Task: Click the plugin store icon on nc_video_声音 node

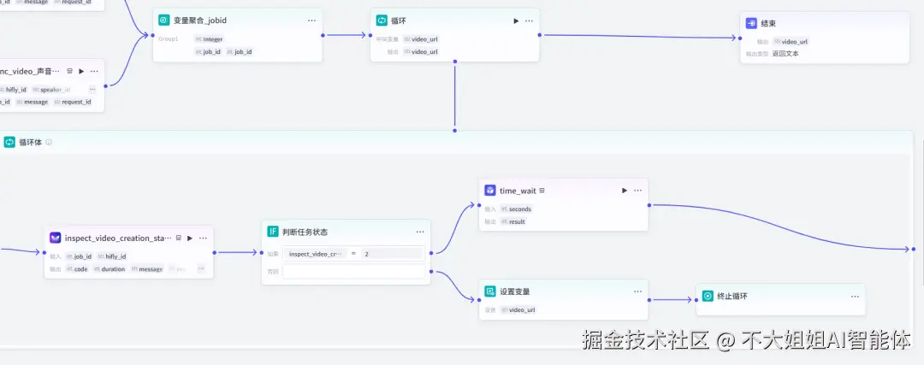Action: [69, 71]
